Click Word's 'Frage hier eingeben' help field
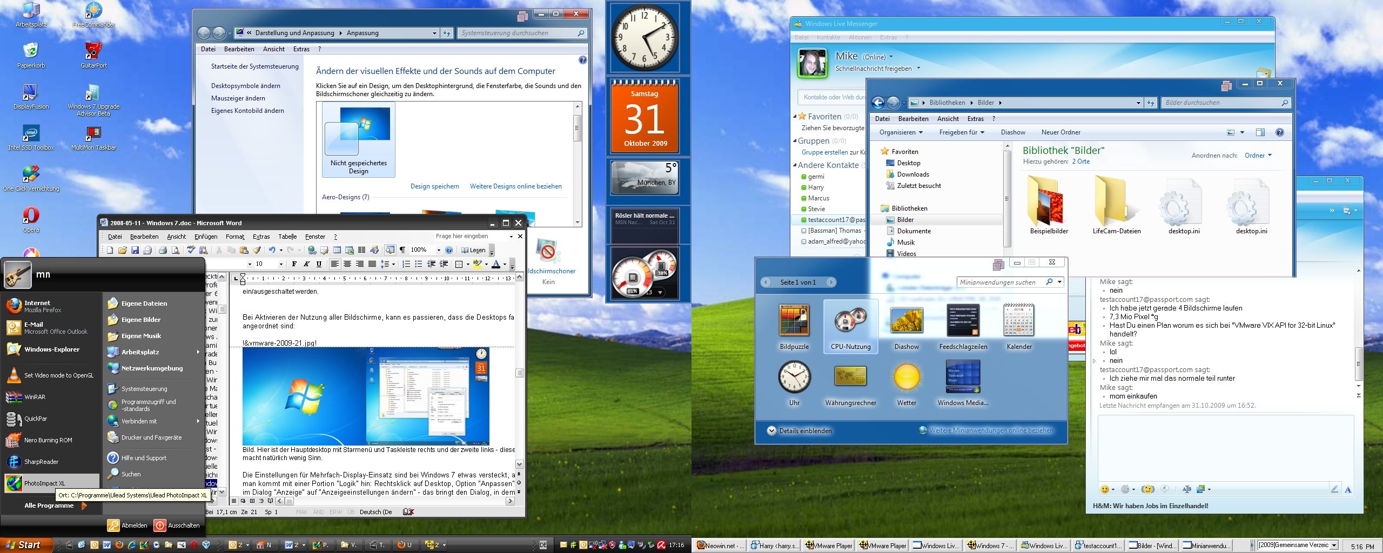Screen dimensions: 1383x553 click(472, 236)
